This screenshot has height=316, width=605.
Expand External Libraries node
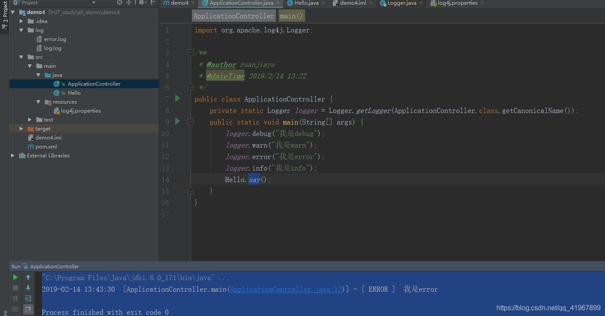click(x=13, y=156)
